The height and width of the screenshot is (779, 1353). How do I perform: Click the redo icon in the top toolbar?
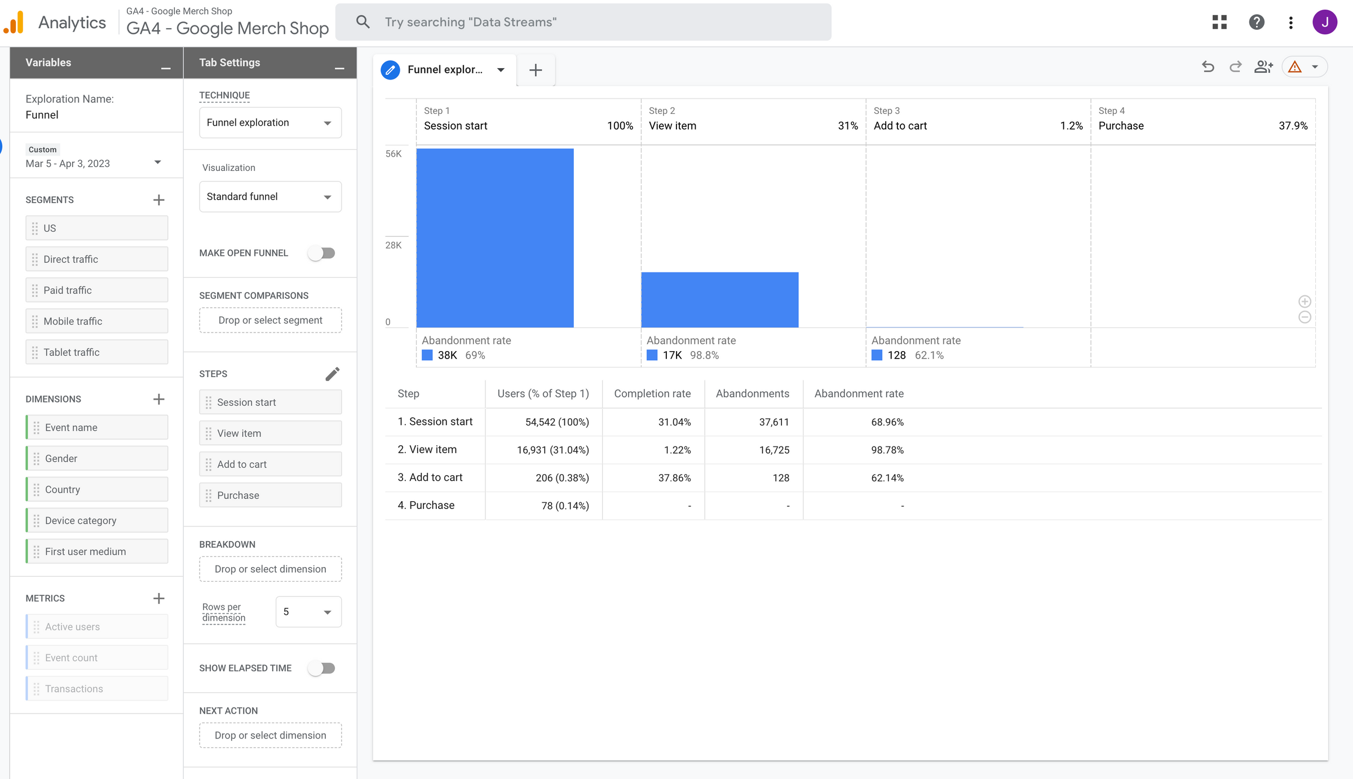pyautogui.click(x=1235, y=67)
